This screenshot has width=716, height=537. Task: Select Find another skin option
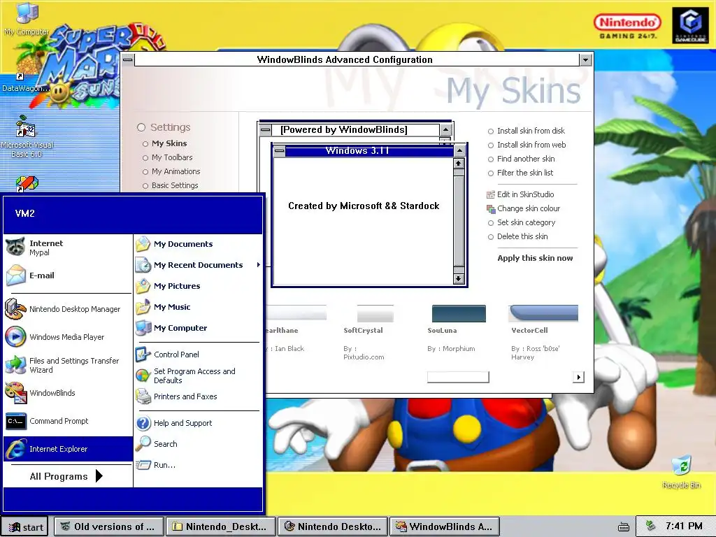point(522,159)
